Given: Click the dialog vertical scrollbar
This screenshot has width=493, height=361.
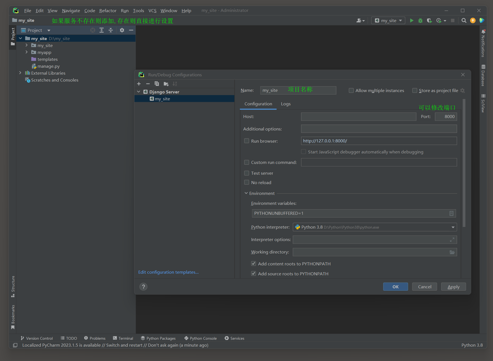Looking at the screenshot, I should [464, 163].
